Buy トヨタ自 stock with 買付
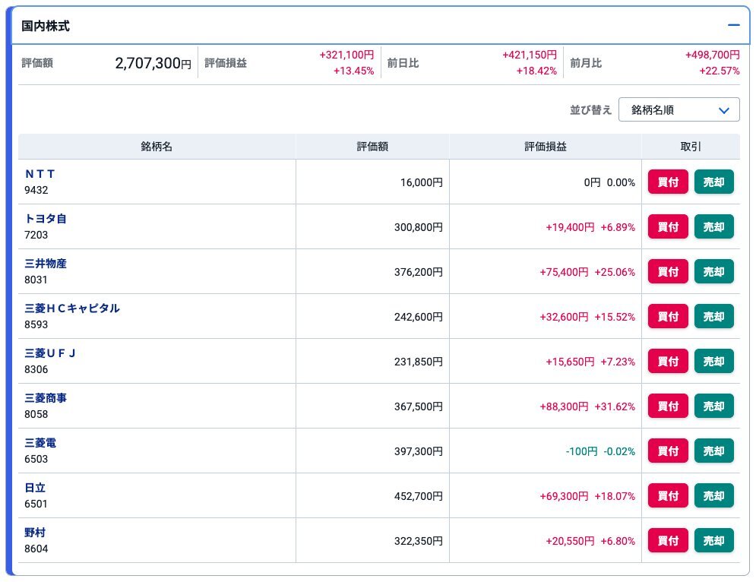 tap(668, 227)
